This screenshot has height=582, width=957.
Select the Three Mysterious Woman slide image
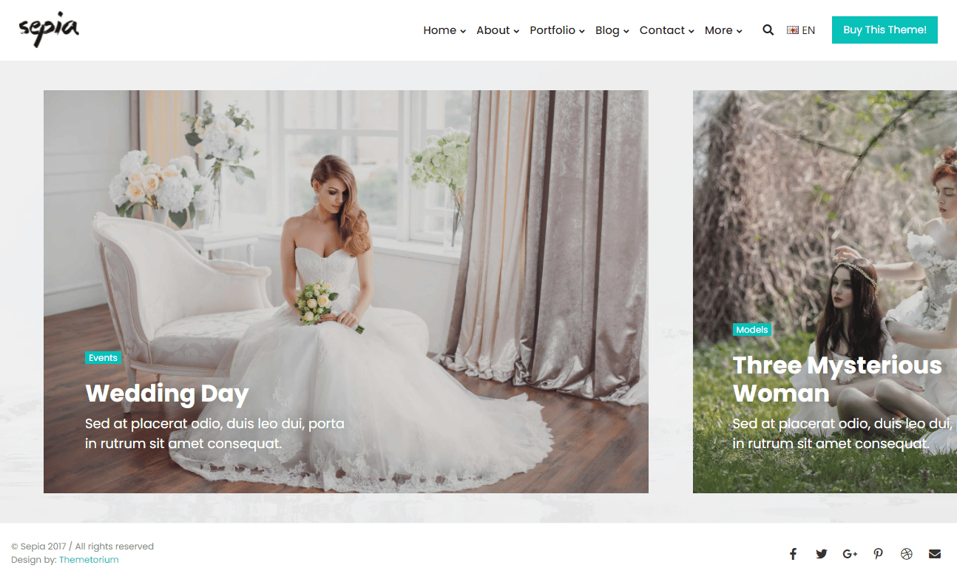[x=825, y=291]
